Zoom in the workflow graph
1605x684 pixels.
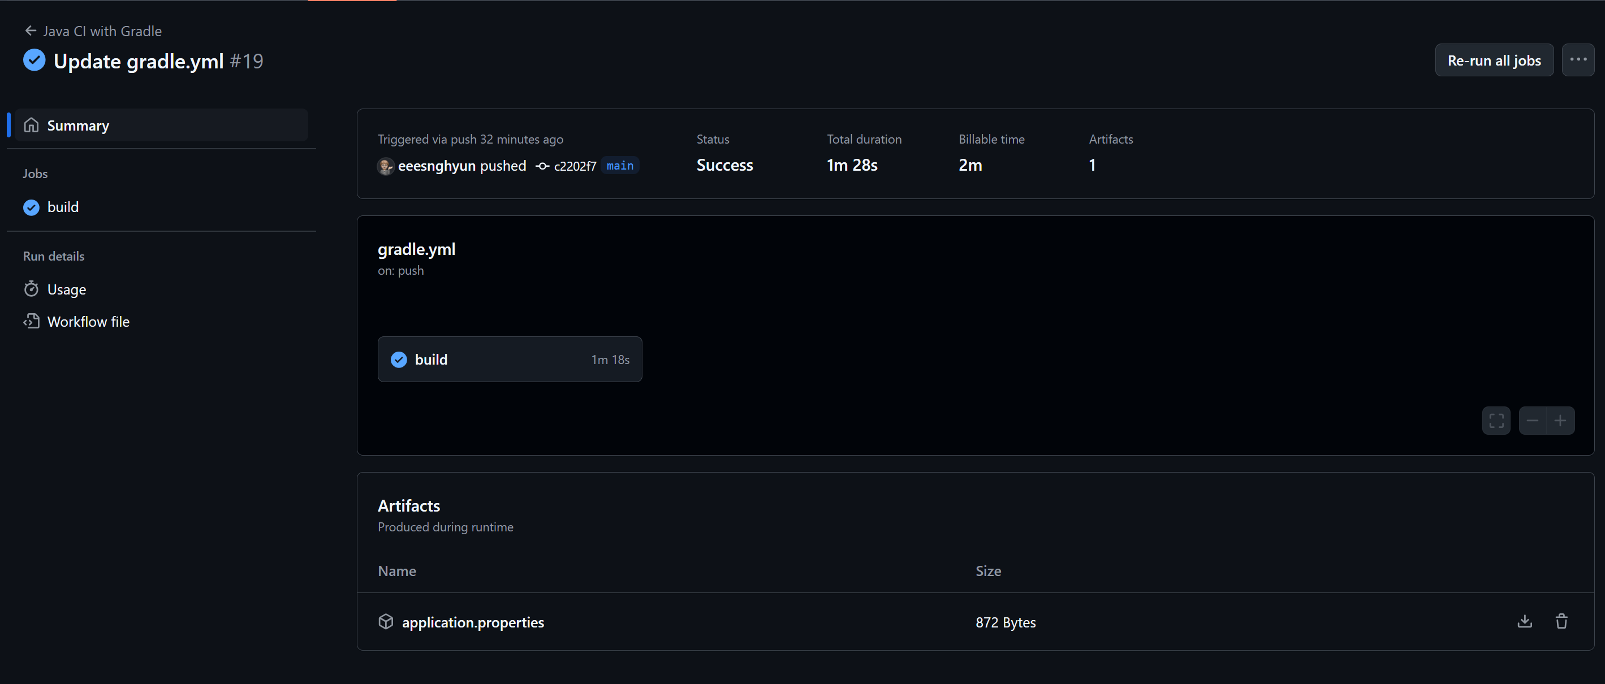click(1560, 421)
